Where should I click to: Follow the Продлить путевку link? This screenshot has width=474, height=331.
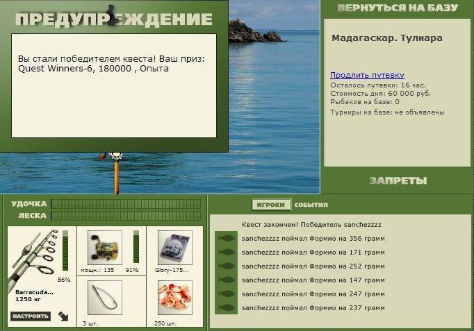click(x=367, y=75)
